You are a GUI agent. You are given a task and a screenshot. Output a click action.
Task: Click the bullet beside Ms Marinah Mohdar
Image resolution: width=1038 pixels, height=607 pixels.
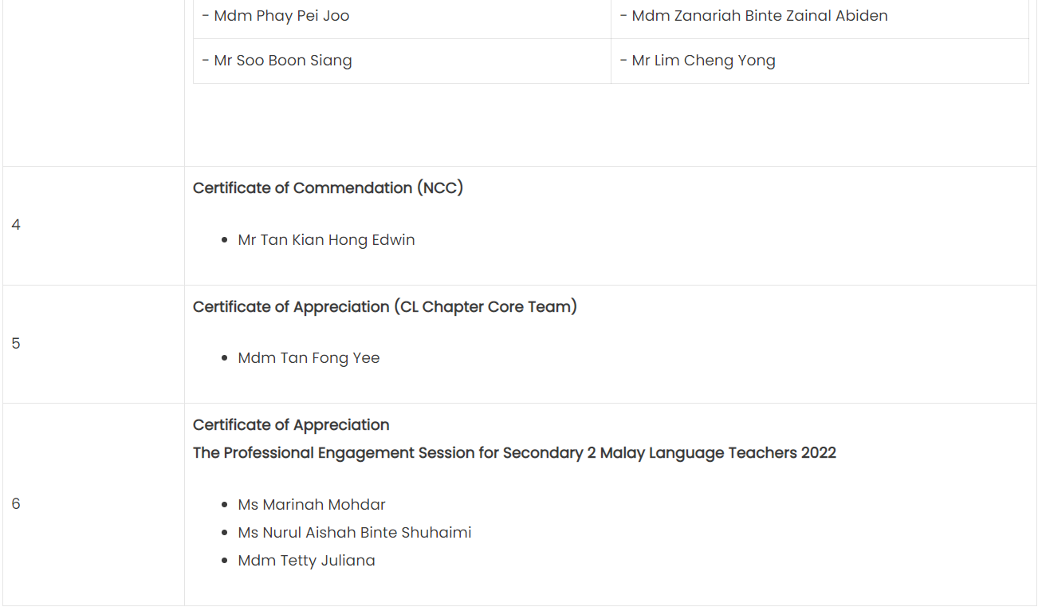226,506
